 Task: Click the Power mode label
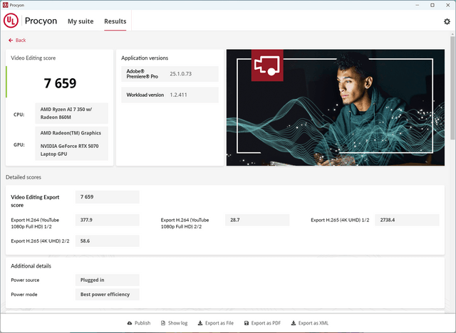click(24, 295)
